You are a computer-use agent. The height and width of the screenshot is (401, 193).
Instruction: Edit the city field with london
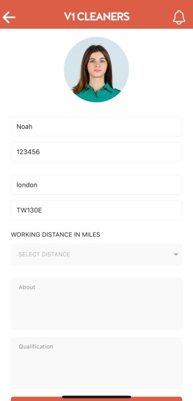(96, 185)
